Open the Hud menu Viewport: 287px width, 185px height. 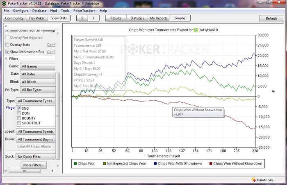(54, 11)
